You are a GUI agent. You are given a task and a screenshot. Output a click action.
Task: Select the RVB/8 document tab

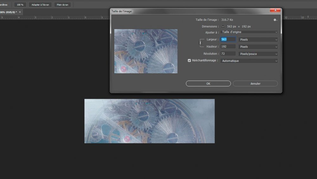[9, 12]
